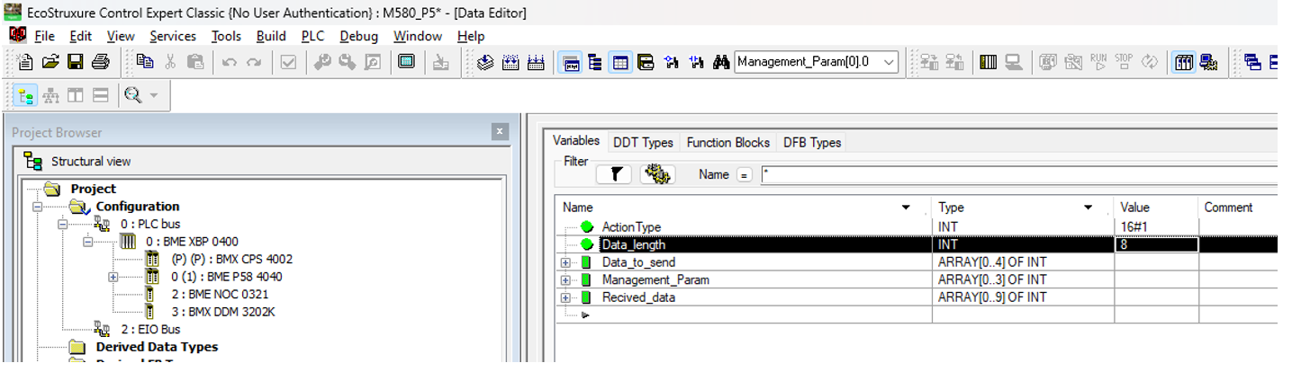
Task: Open the Type column filter dropdown
Action: (1088, 208)
